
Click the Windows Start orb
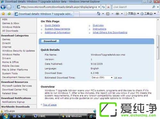5,116
